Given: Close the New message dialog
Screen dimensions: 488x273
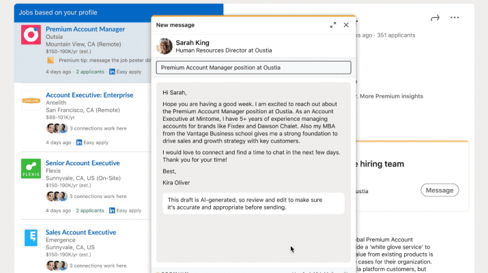Looking at the screenshot, I should 346,25.
